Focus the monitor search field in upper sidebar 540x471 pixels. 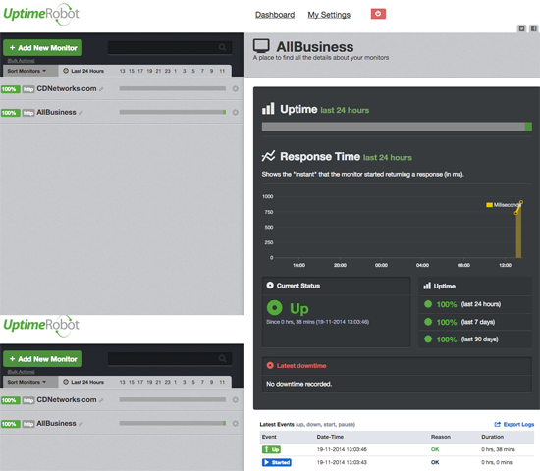coord(170,47)
